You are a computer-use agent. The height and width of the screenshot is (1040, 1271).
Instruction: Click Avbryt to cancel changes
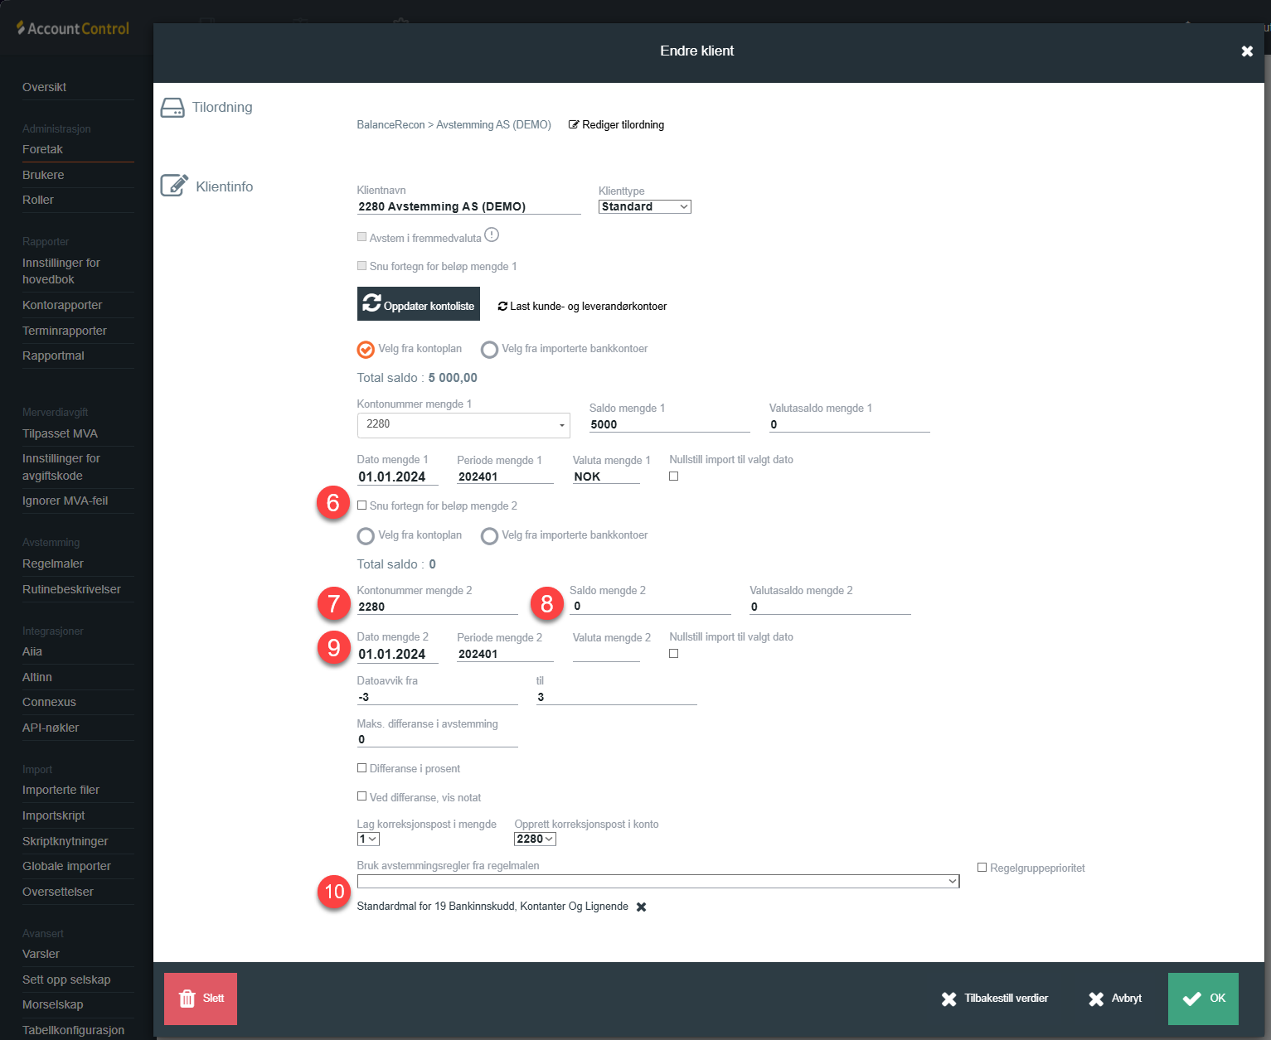(1115, 999)
